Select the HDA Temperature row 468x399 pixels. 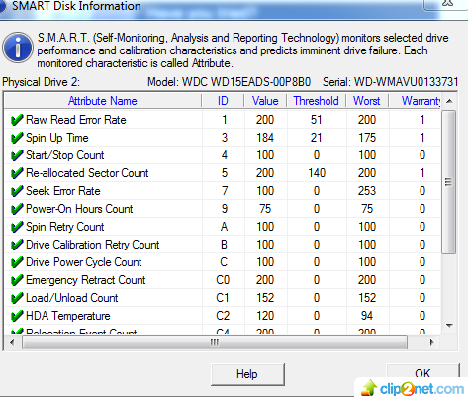tap(223, 316)
